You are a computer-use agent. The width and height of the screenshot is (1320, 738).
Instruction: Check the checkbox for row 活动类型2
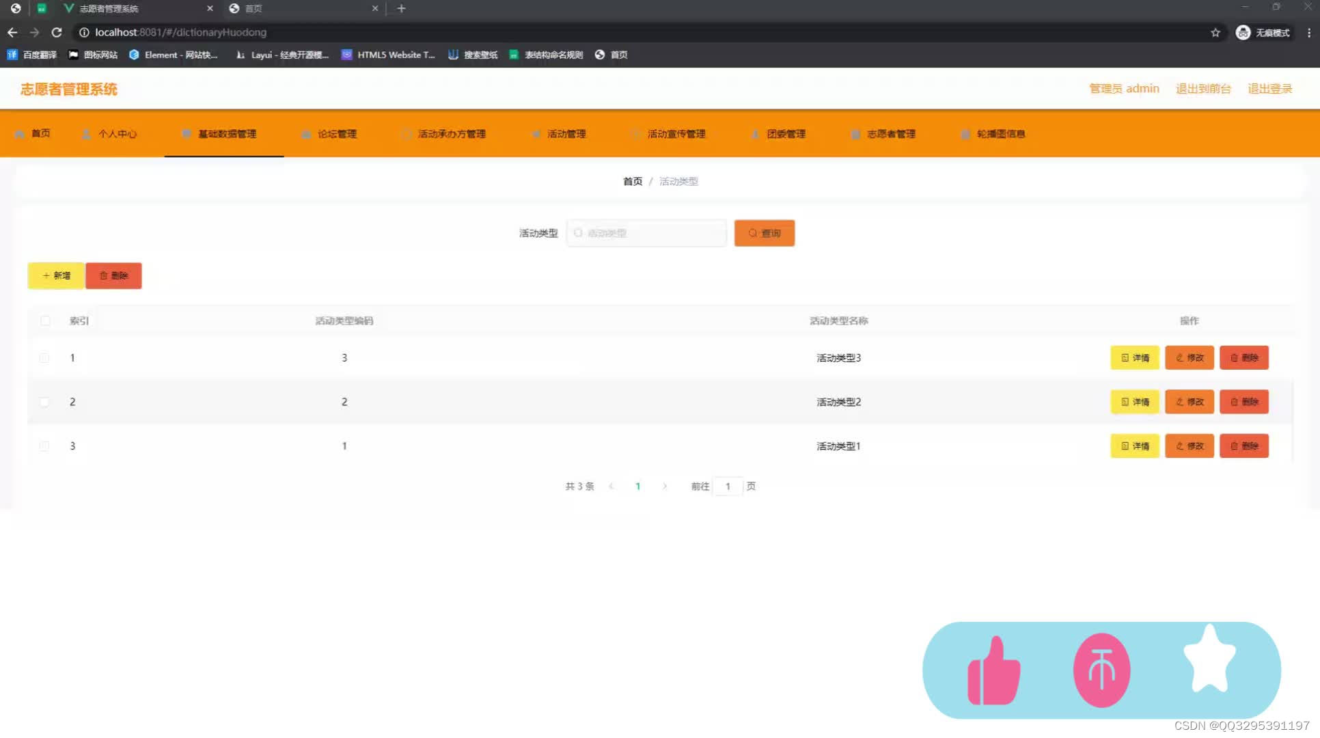[x=44, y=402]
